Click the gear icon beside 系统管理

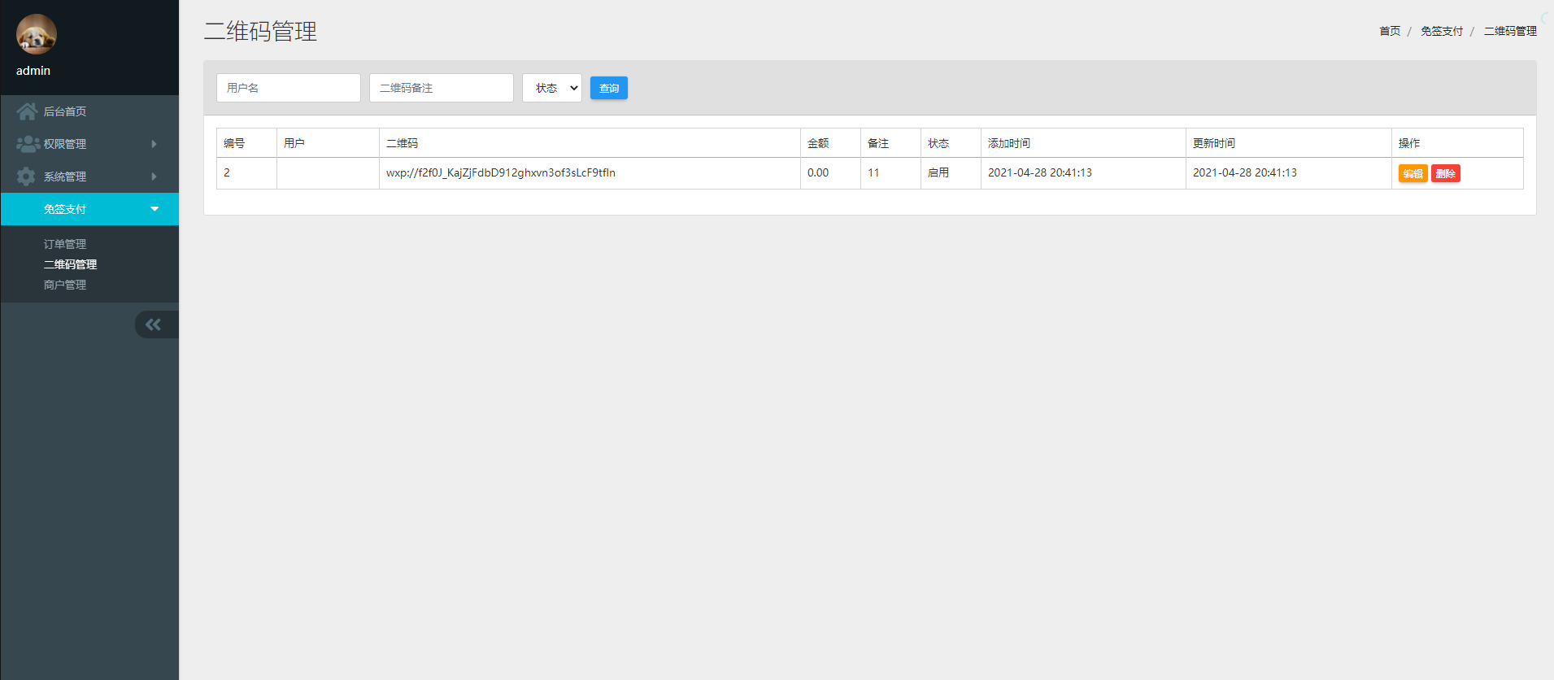[x=26, y=177]
